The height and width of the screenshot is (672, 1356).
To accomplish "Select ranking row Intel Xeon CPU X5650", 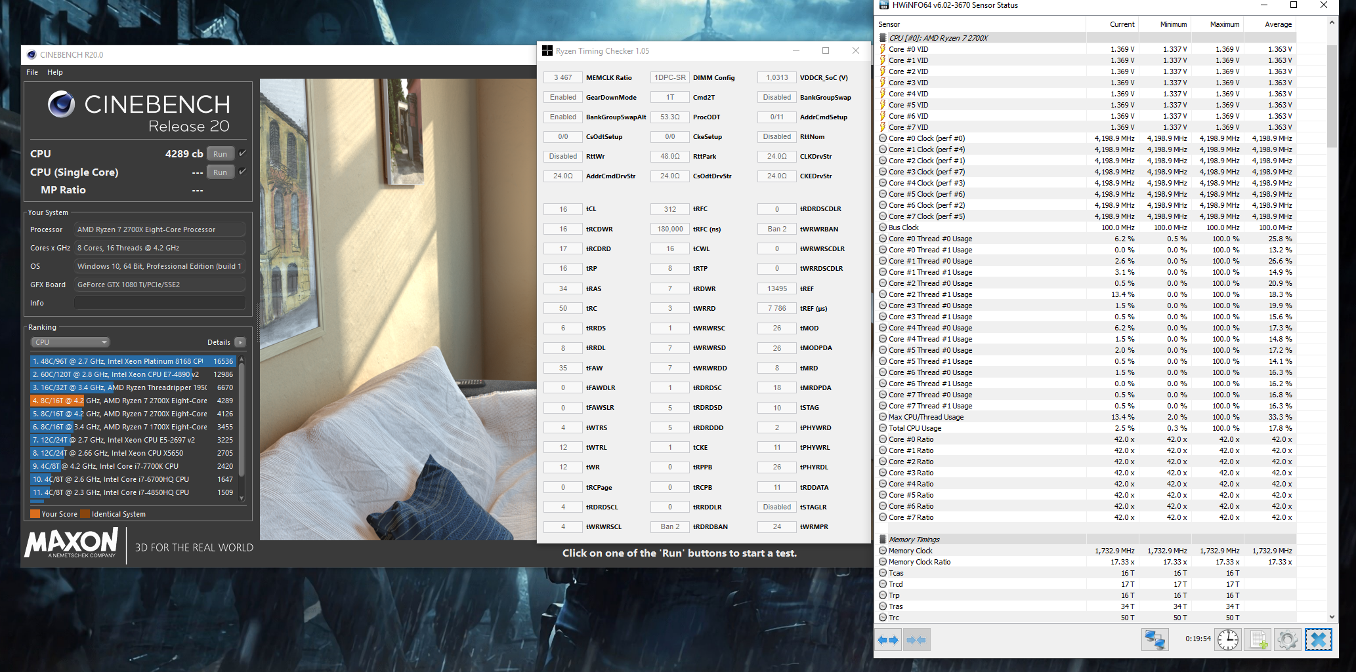I will (x=133, y=453).
